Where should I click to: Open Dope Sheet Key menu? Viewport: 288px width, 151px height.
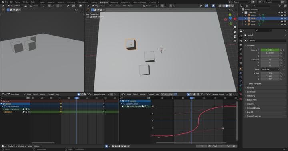[x=57, y=95]
